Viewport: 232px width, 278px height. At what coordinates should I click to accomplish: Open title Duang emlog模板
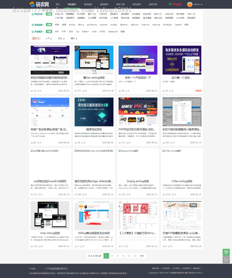[138, 181]
